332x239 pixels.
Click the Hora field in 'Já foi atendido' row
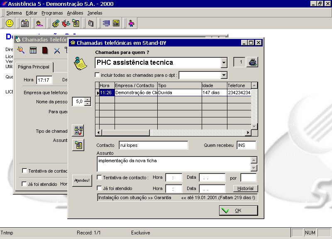click(174, 189)
